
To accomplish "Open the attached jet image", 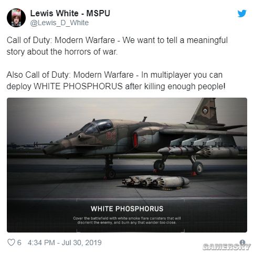I will [x=127, y=165].
